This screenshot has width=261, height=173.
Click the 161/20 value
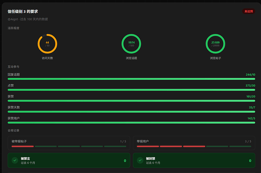[251, 97]
